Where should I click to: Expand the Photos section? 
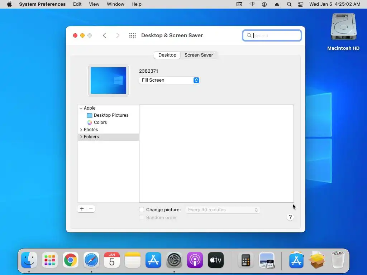click(81, 130)
